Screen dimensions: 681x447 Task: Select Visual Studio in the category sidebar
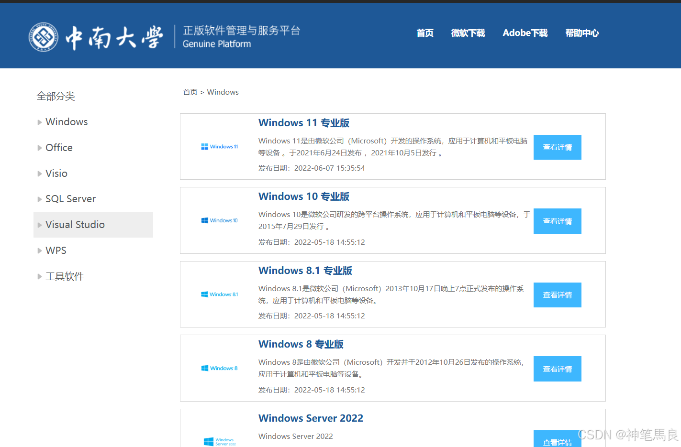pos(75,225)
